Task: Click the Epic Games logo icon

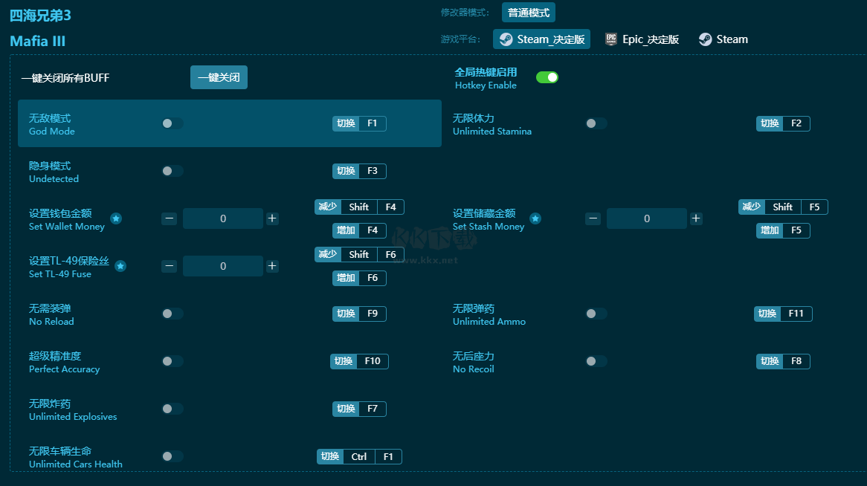Action: [611, 39]
